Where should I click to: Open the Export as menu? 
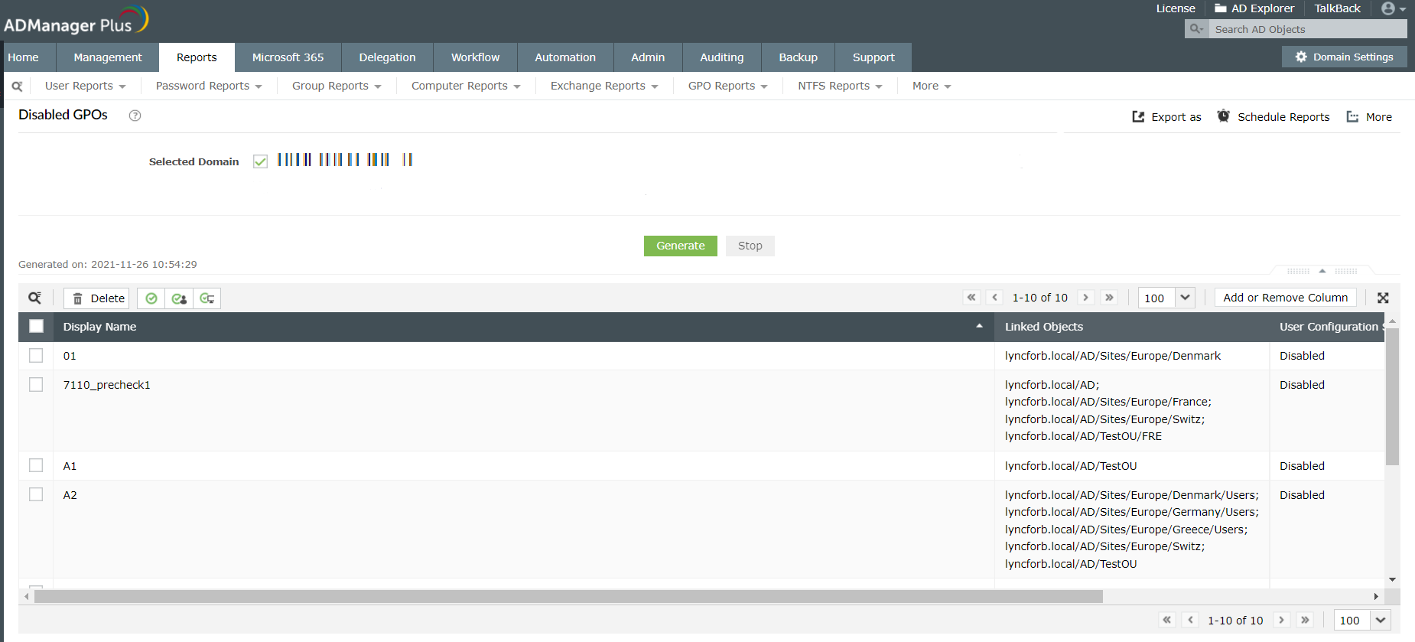click(1166, 117)
